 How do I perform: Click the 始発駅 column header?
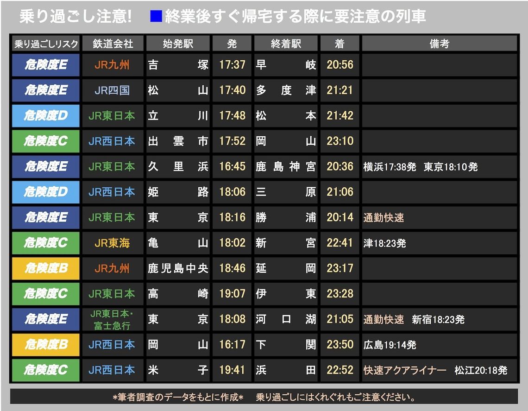tap(178, 44)
